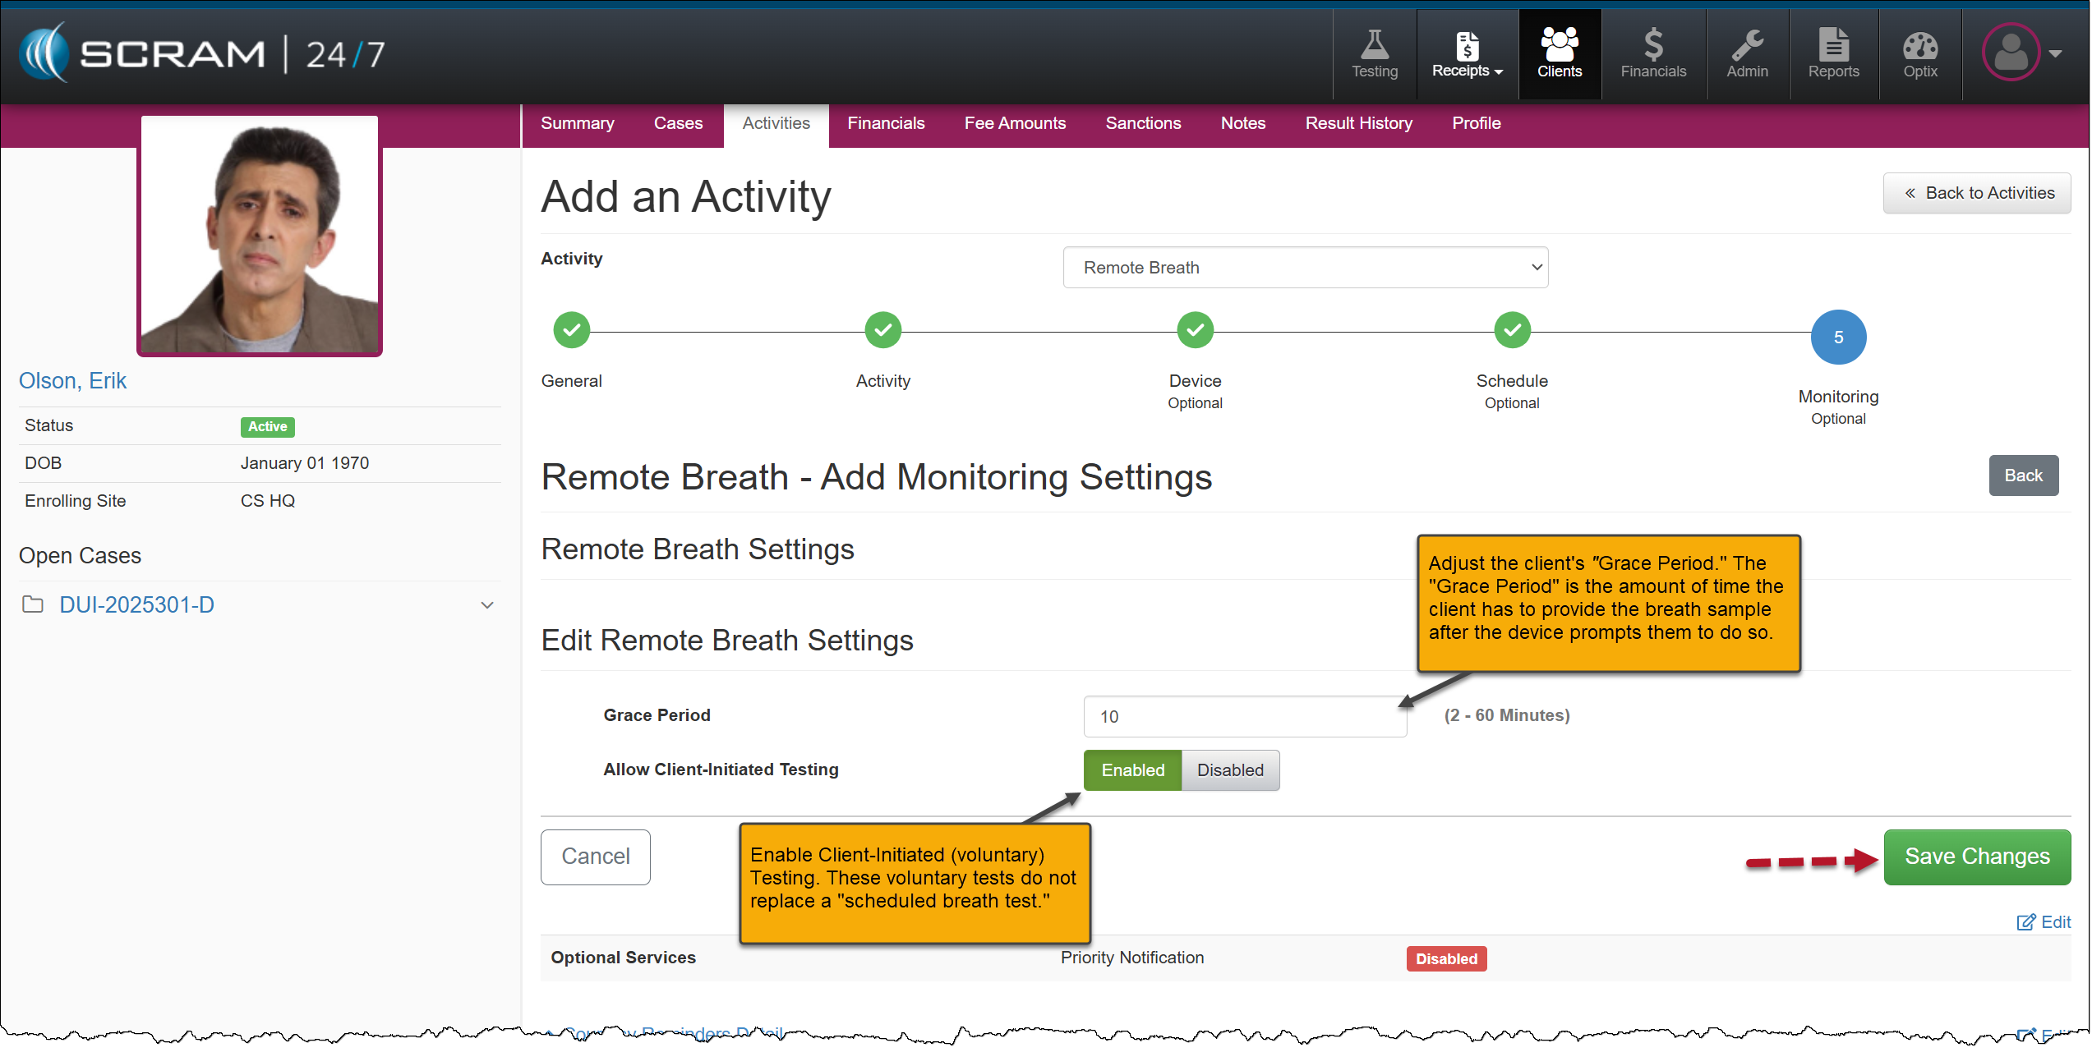Click the Clients people icon
The height and width of the screenshot is (1052, 2092).
pyautogui.click(x=1559, y=45)
